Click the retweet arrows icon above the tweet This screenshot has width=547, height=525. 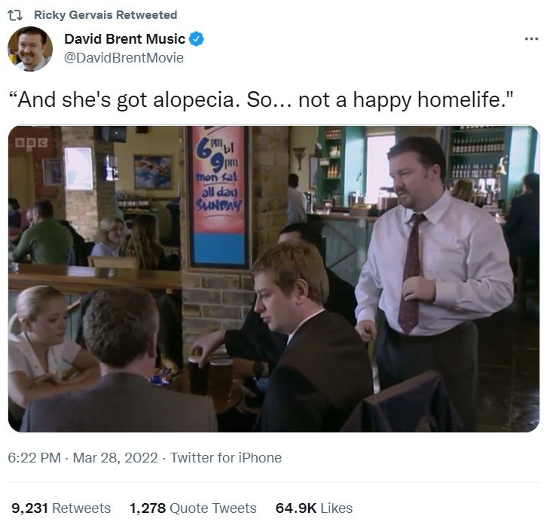tap(15, 15)
